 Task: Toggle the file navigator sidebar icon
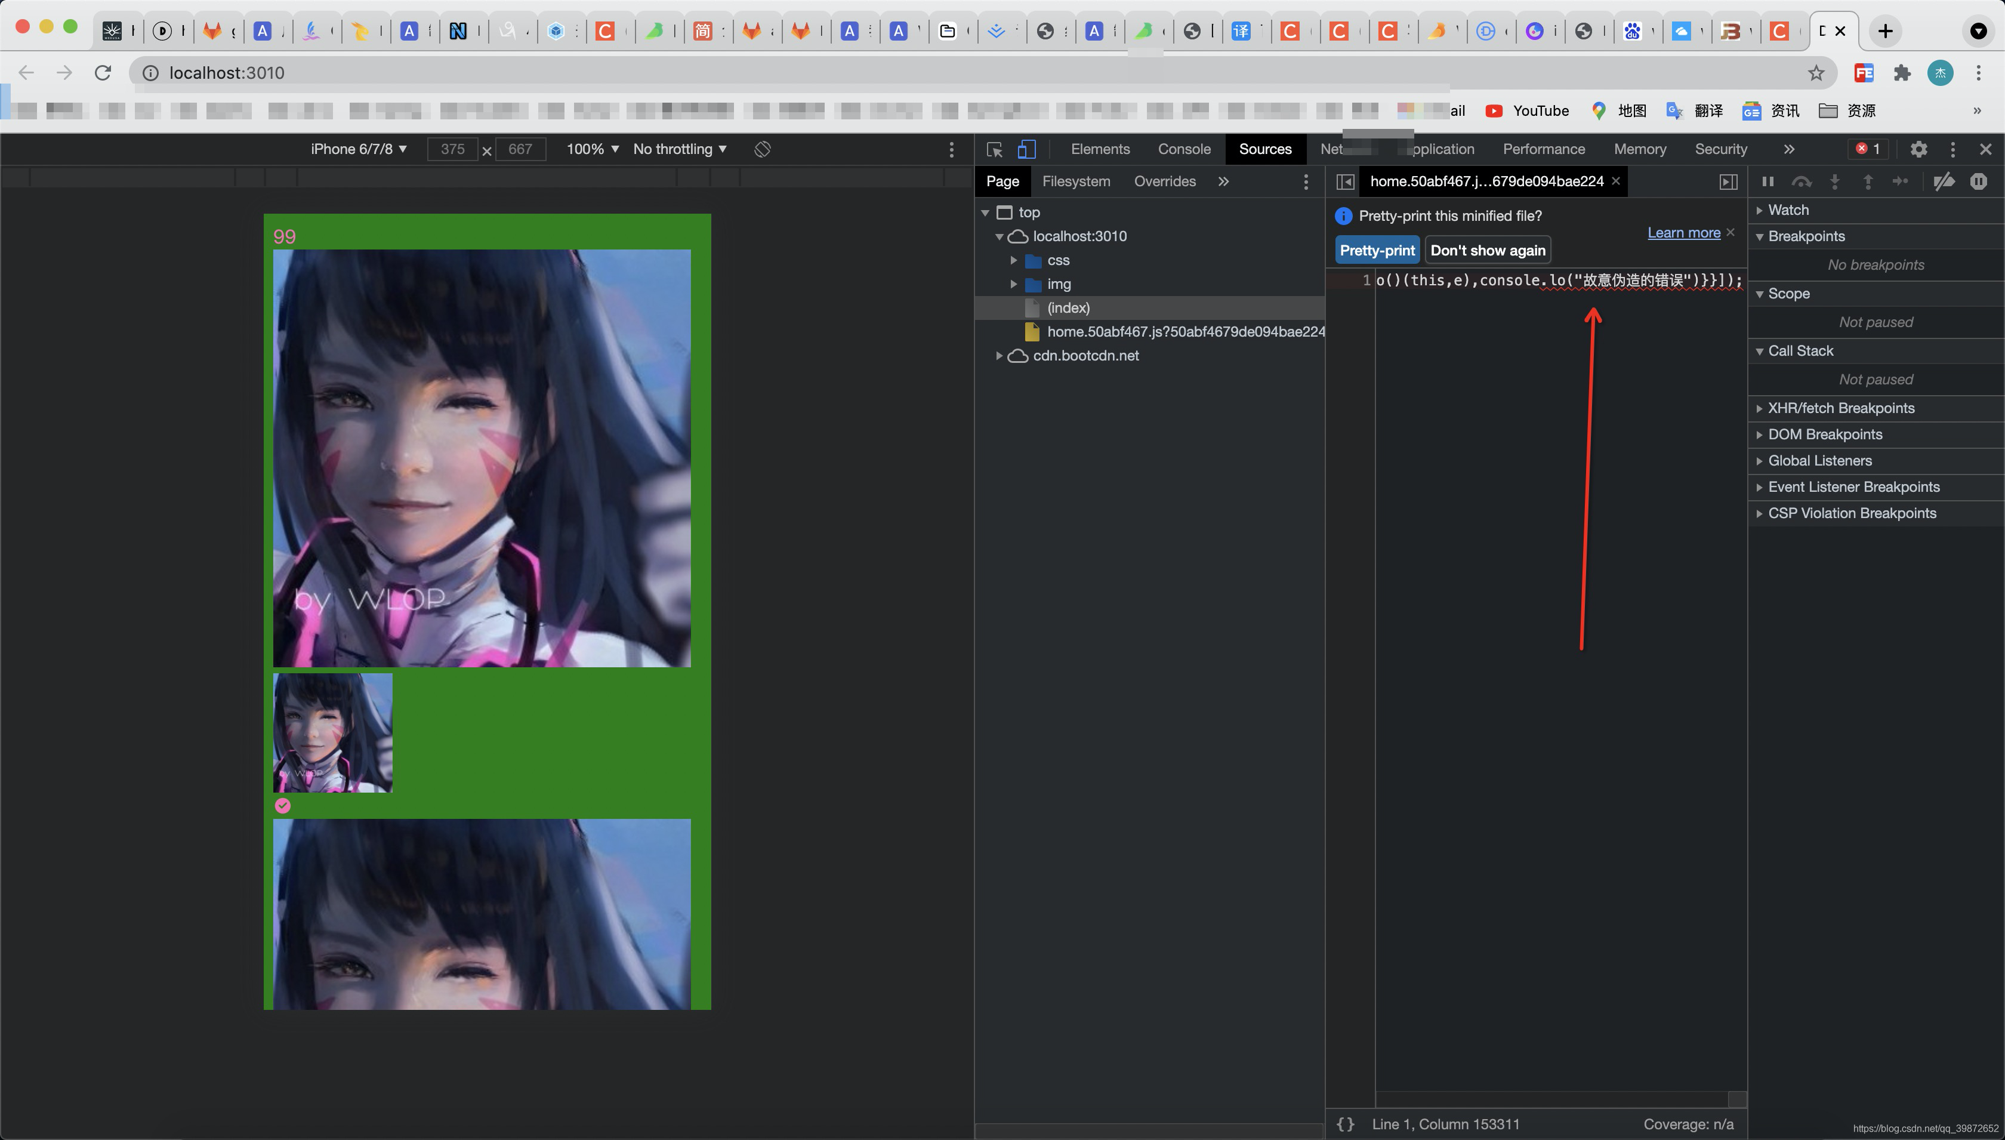point(1344,181)
